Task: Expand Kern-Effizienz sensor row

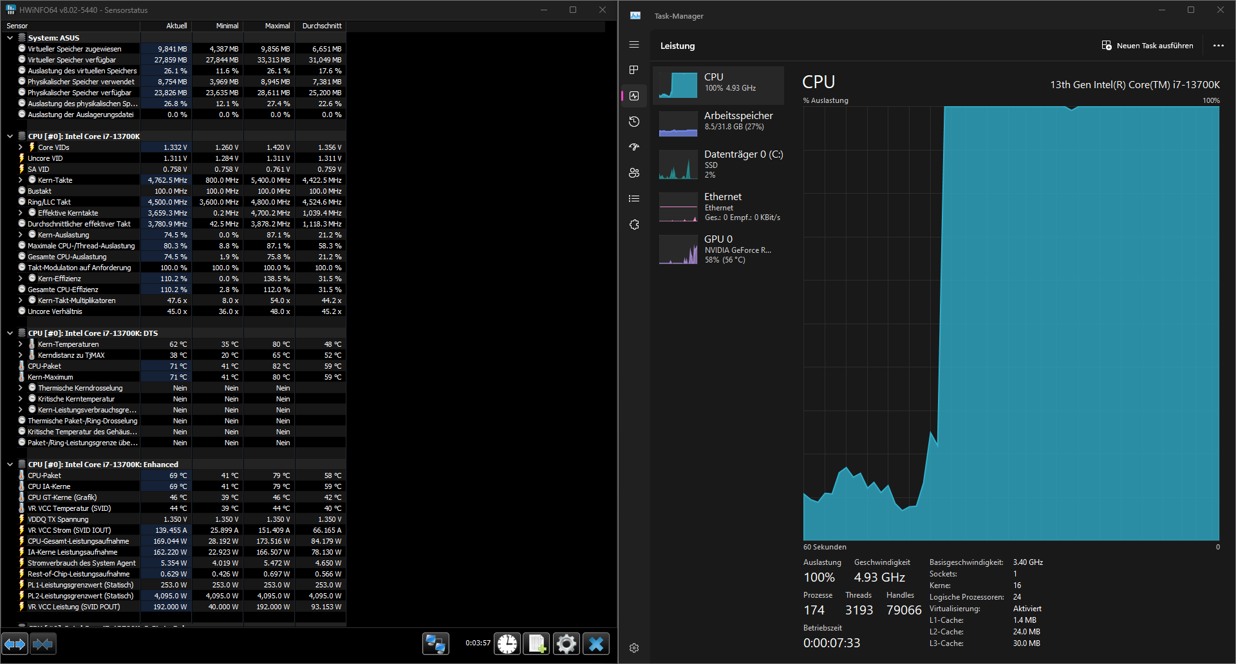Action: (x=20, y=279)
